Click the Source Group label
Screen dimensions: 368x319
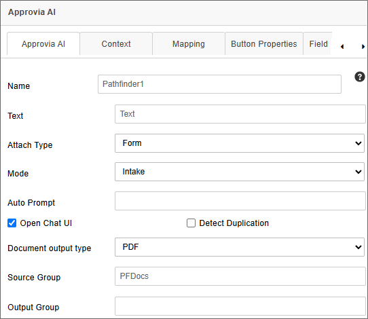tap(34, 277)
